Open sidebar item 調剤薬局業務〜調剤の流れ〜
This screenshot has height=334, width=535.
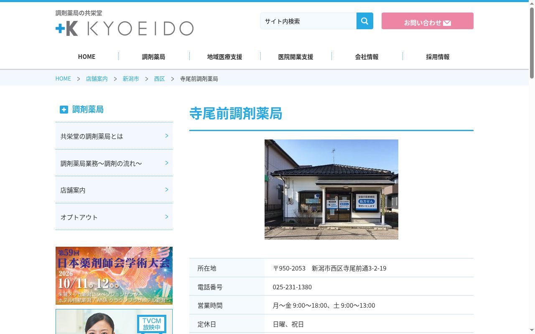[114, 163]
